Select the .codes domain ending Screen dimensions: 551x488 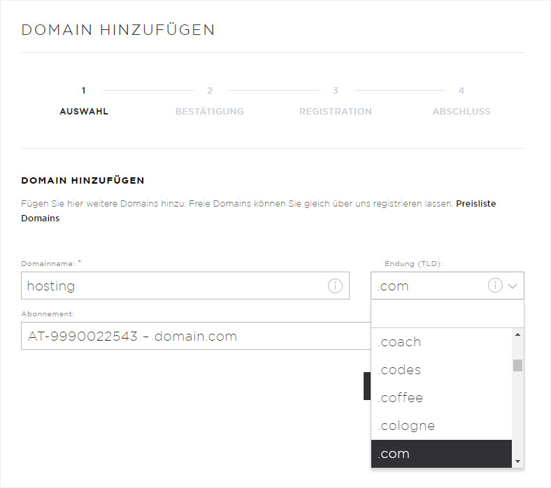[x=441, y=370]
